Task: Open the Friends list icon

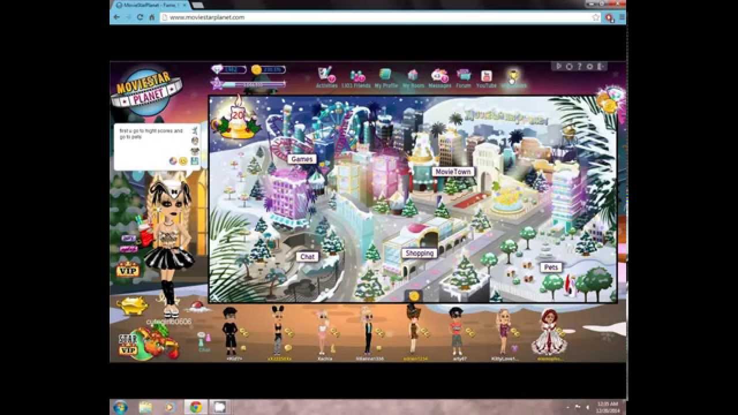Action: click(x=356, y=76)
